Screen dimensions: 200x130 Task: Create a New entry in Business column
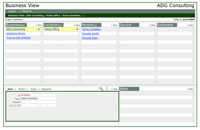pos(40,25)
